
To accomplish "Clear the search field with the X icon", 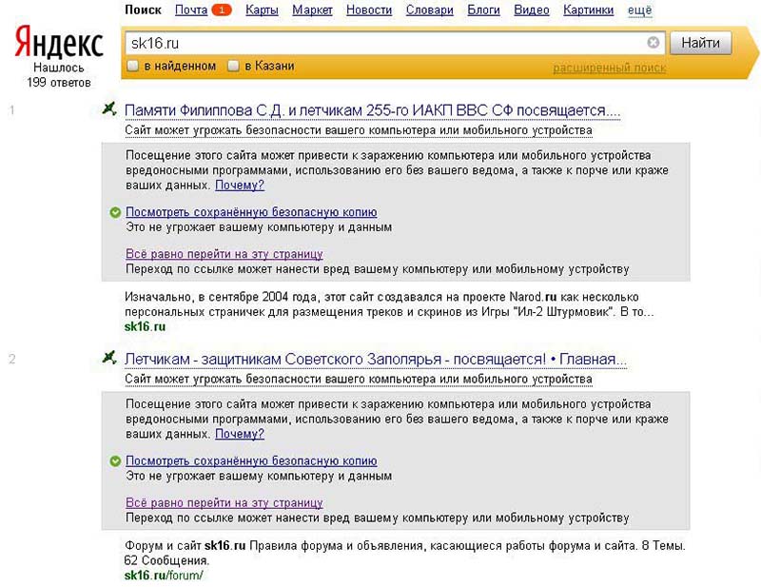I will click(654, 43).
